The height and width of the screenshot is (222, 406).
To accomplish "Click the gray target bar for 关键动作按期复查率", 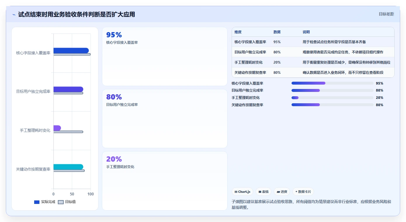I will pyautogui.click(x=69, y=171).
